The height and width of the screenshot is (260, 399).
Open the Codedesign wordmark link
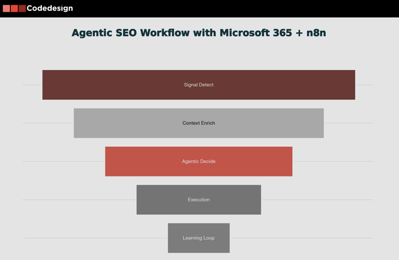[50, 8]
